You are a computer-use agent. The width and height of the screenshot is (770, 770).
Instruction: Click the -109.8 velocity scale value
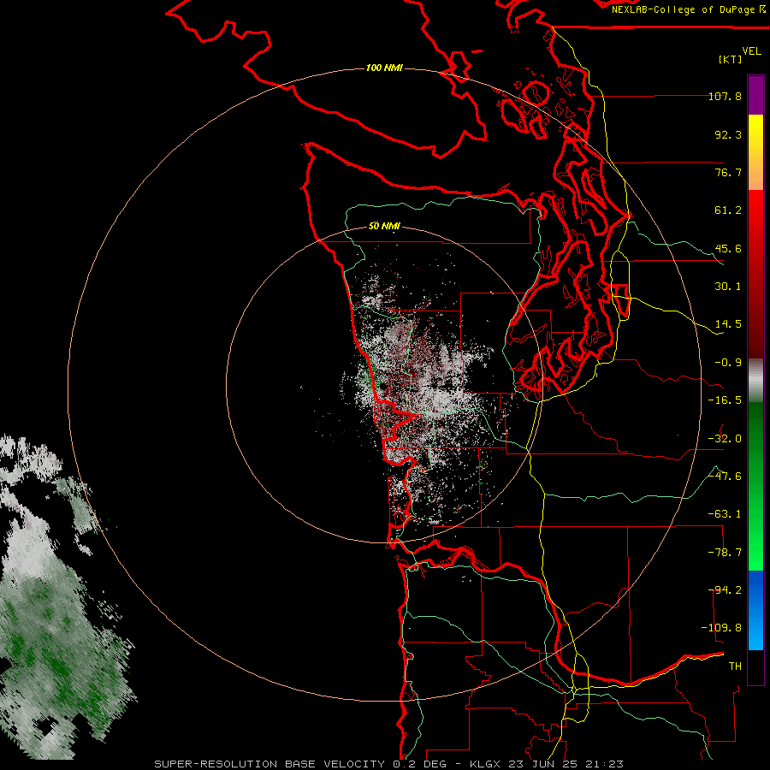[721, 628]
